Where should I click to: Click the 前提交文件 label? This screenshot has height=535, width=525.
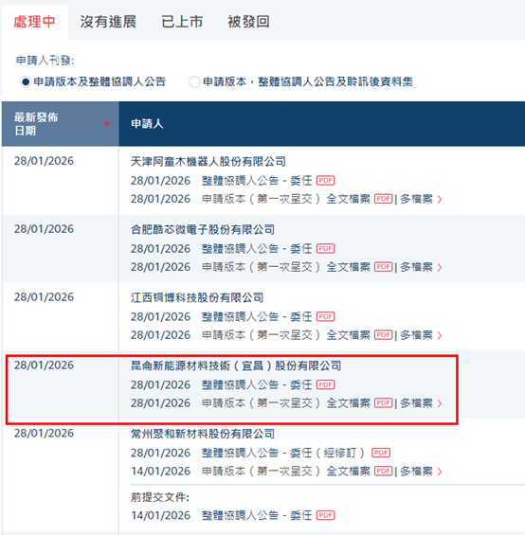160,497
